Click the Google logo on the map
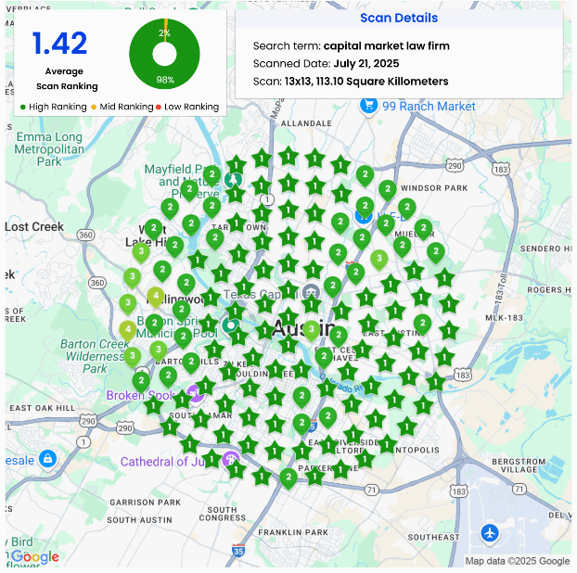Viewport: 577px width, 573px height. (35, 556)
